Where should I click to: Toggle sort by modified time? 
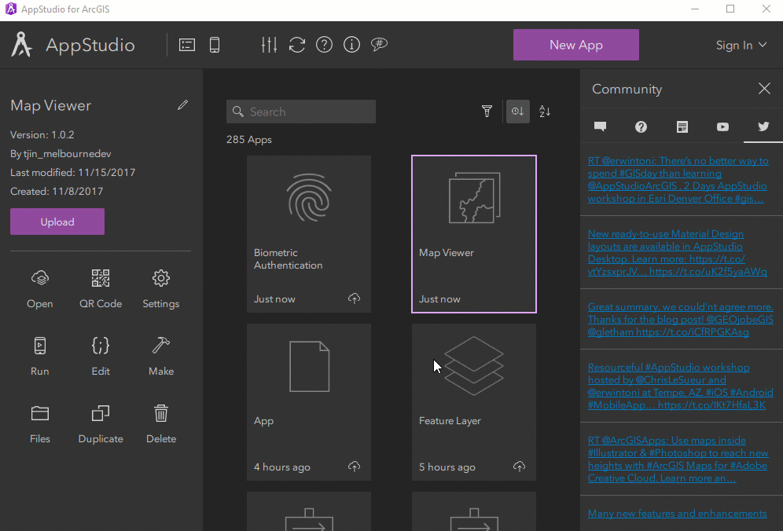click(518, 112)
